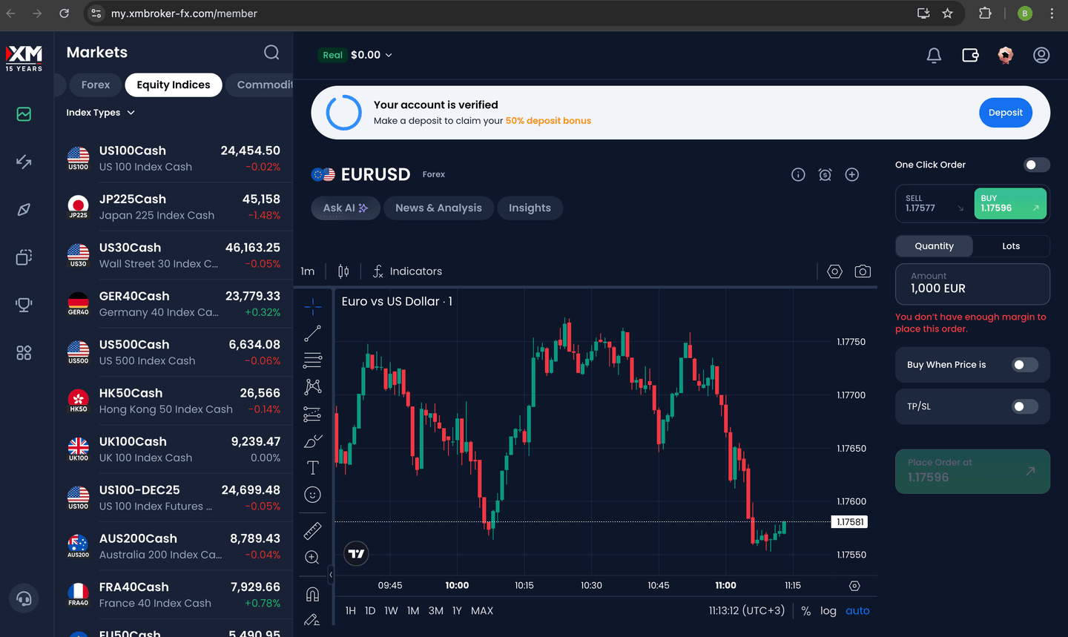
Task: Add EURUSD to watchlist with plus icon
Action: 852,174
